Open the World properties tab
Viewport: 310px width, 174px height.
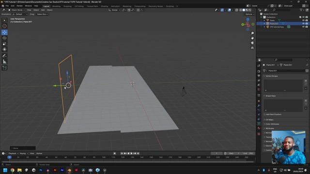(x=259, y=89)
